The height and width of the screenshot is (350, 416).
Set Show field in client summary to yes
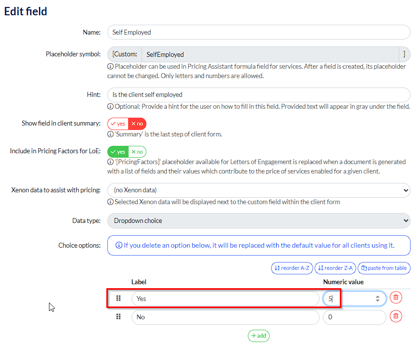(118, 124)
